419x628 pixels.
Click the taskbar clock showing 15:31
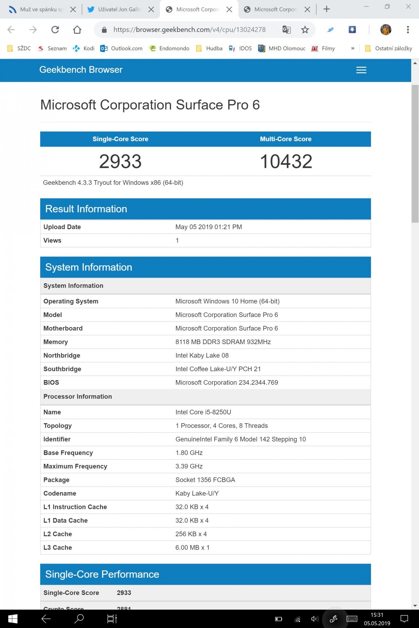tap(377, 619)
